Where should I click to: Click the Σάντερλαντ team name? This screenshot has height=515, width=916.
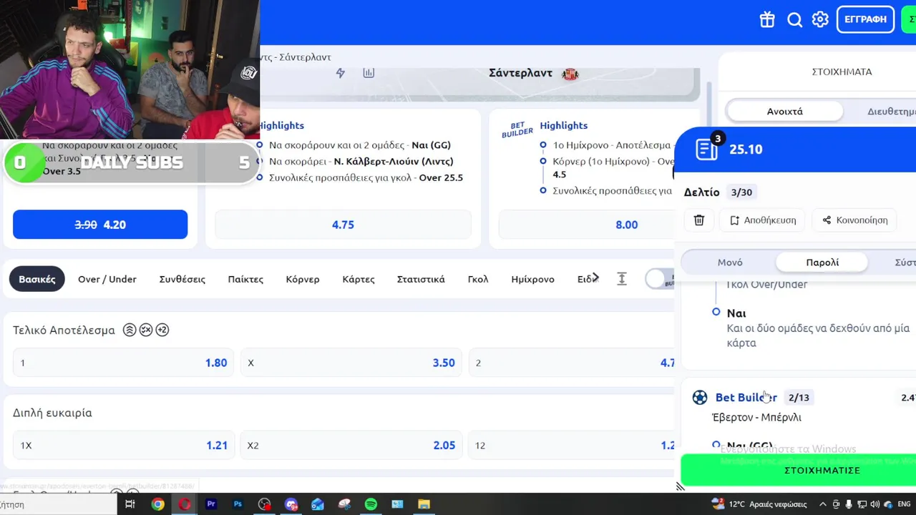(520, 73)
